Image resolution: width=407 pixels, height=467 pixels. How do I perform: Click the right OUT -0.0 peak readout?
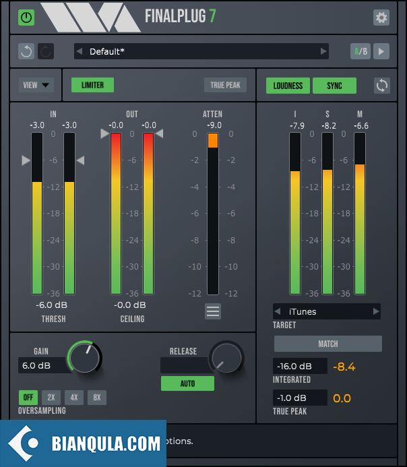pyautogui.click(x=149, y=125)
